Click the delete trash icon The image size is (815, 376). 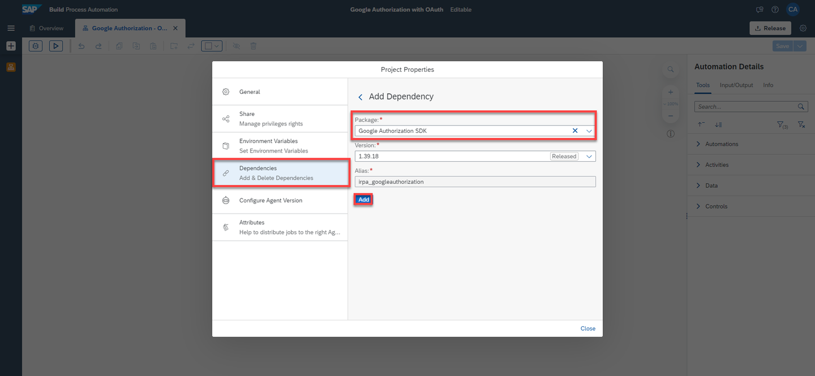[x=254, y=46]
